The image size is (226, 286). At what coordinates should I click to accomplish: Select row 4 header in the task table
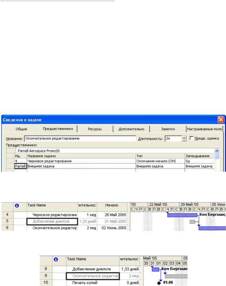pyautogui.click(x=7, y=215)
